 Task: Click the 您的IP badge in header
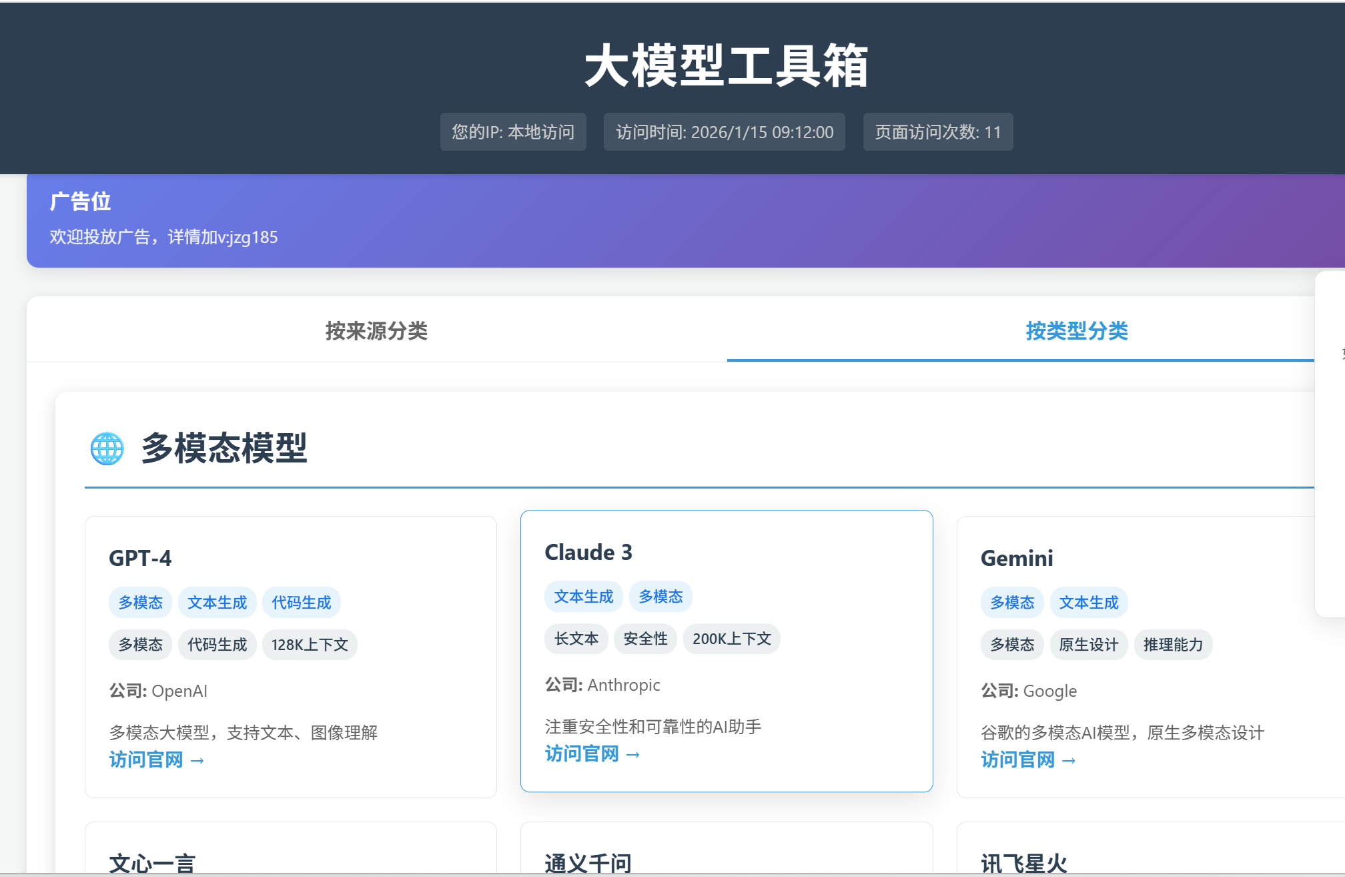(512, 132)
